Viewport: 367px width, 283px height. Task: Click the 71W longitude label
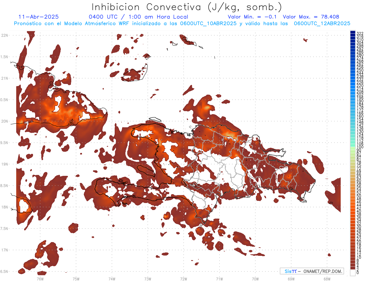coord(219,279)
